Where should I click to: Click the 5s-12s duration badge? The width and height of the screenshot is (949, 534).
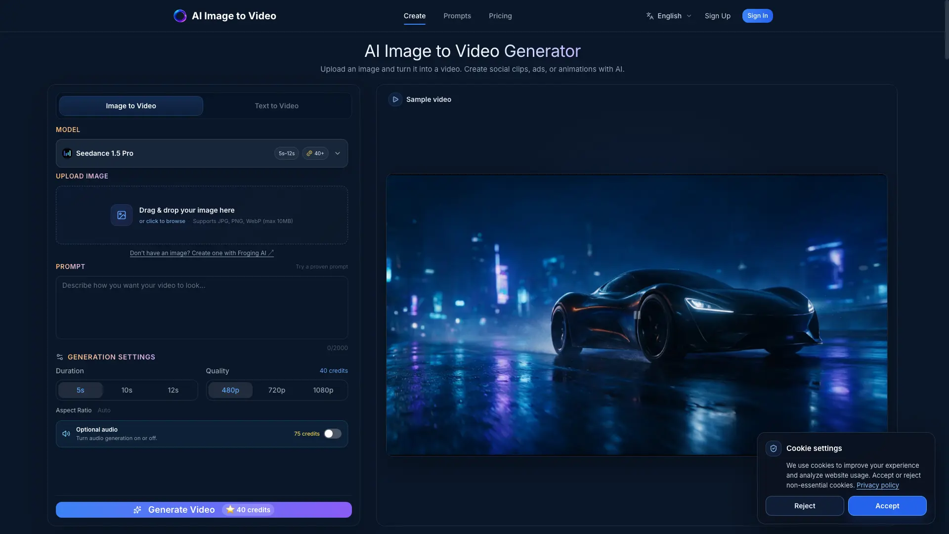pos(287,153)
